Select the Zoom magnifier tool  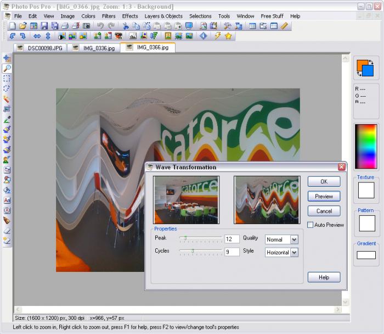[7, 68]
